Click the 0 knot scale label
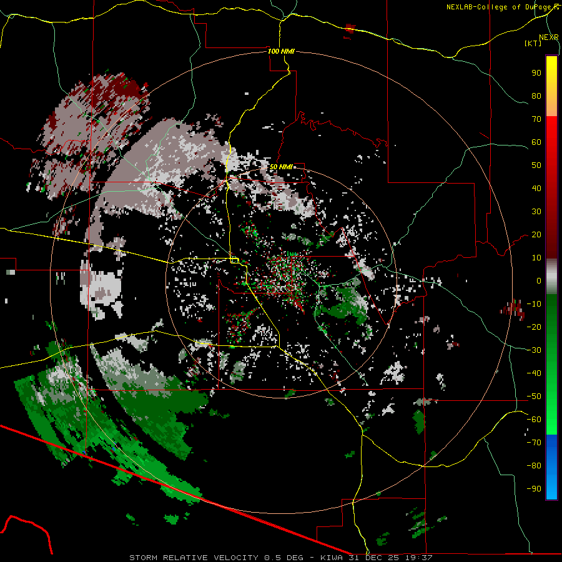Screen dimensions: 562x562 click(539, 281)
